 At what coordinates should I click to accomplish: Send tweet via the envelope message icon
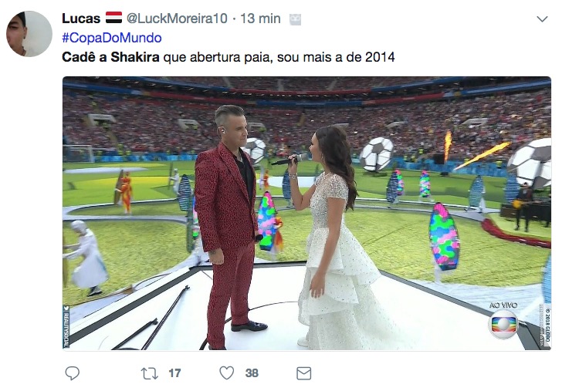tap(304, 373)
